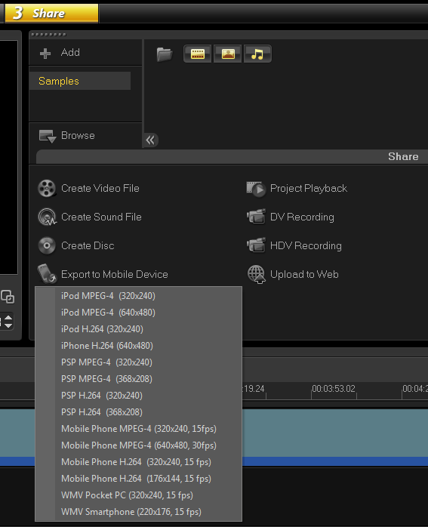Click the Create Disc icon
The width and height of the screenshot is (428, 527).
47,245
